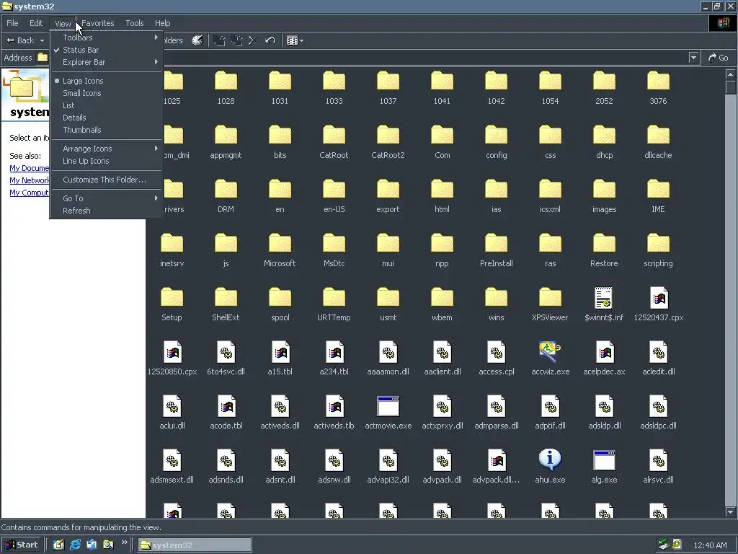
Task: Expand the Toolbars submenu
Action: pos(106,38)
